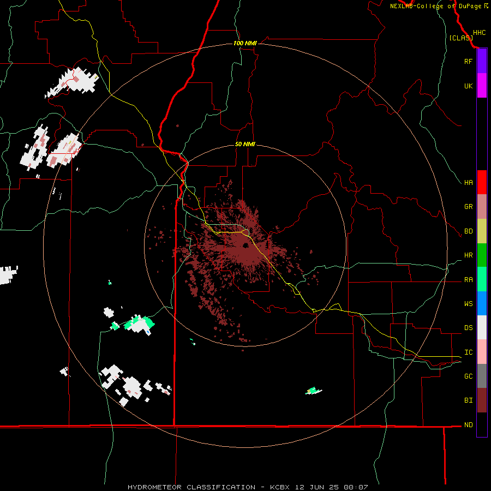
Task: Click the ND legend label
Action: click(468, 425)
